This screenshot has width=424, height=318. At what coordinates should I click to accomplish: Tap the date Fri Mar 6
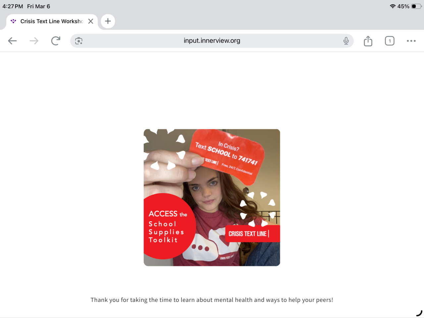click(x=38, y=6)
